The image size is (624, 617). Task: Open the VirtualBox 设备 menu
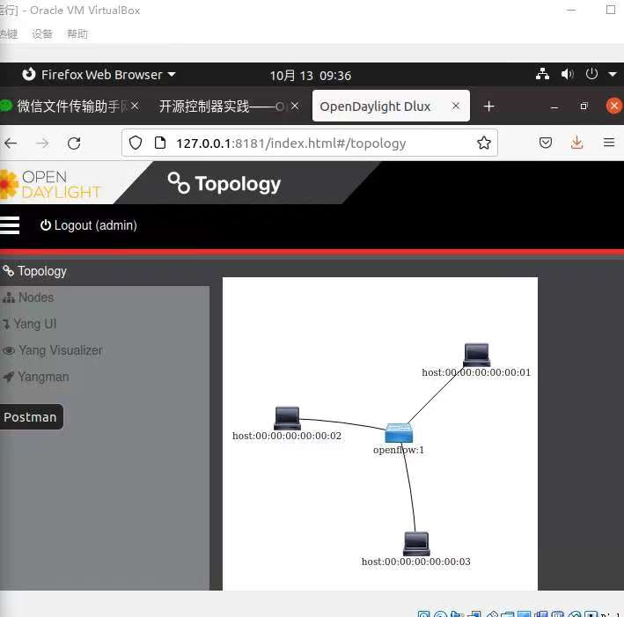(42, 33)
